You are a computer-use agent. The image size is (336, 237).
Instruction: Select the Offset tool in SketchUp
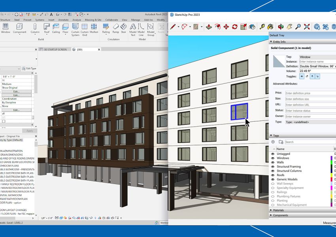[252, 27]
